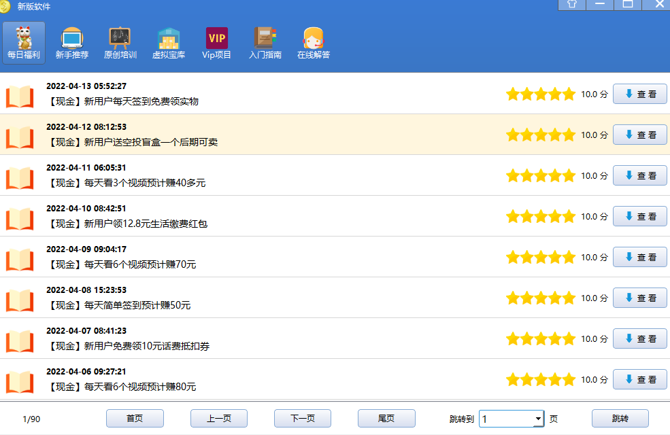Minimize the 新版软件 window

click(600, 4)
